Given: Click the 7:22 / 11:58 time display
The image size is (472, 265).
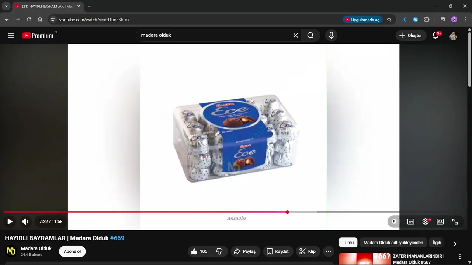Looking at the screenshot, I should [51, 222].
